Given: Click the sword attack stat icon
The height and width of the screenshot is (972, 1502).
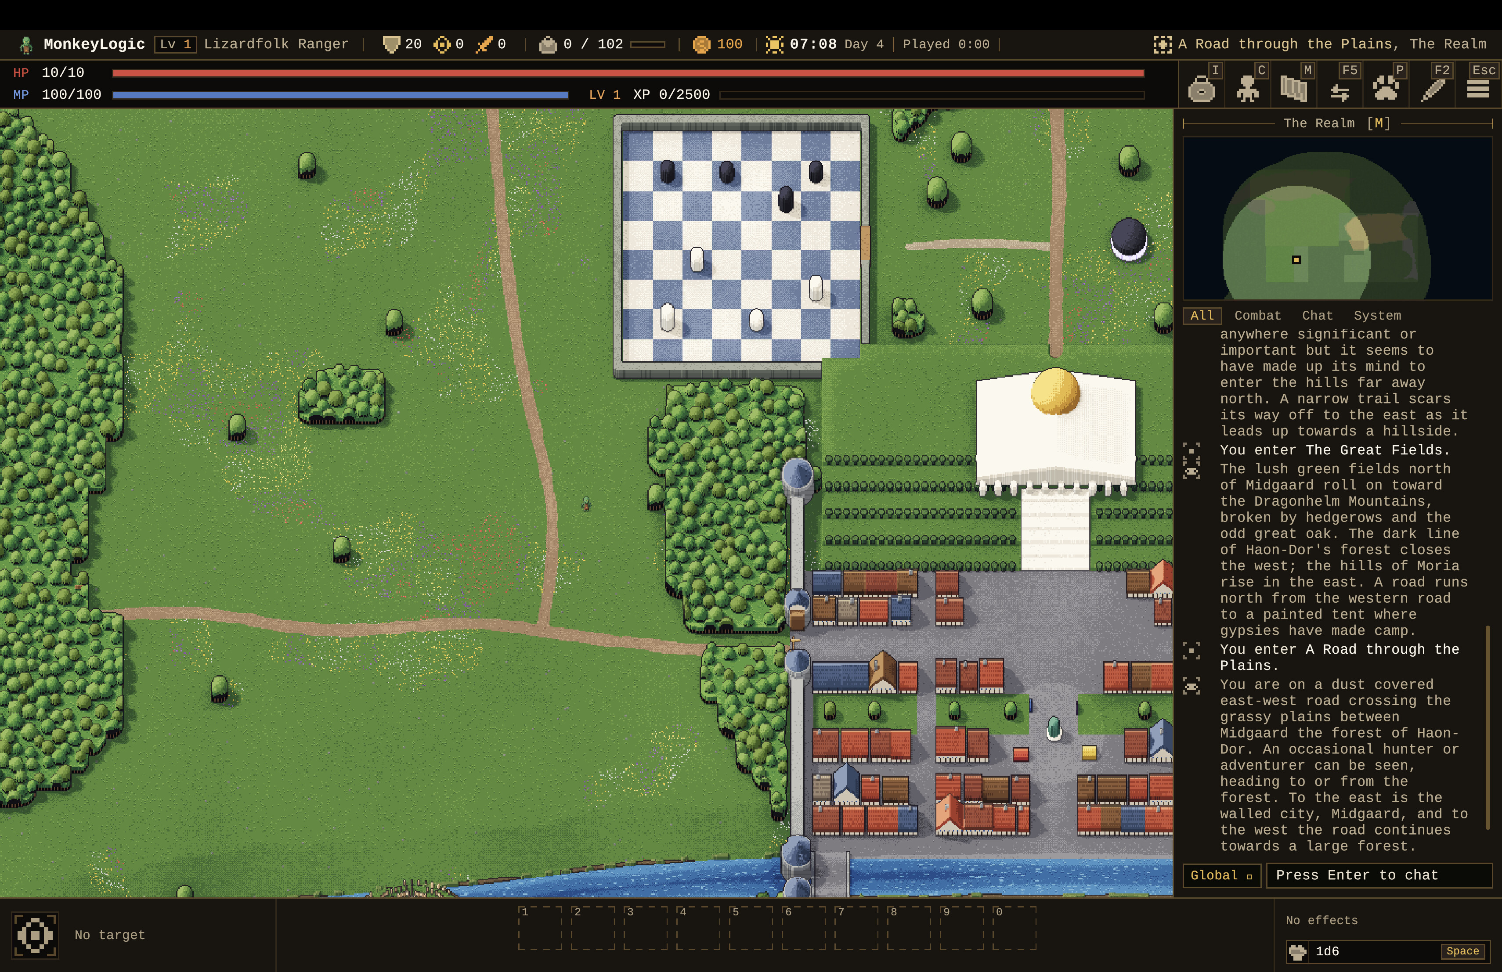Looking at the screenshot, I should click(485, 44).
